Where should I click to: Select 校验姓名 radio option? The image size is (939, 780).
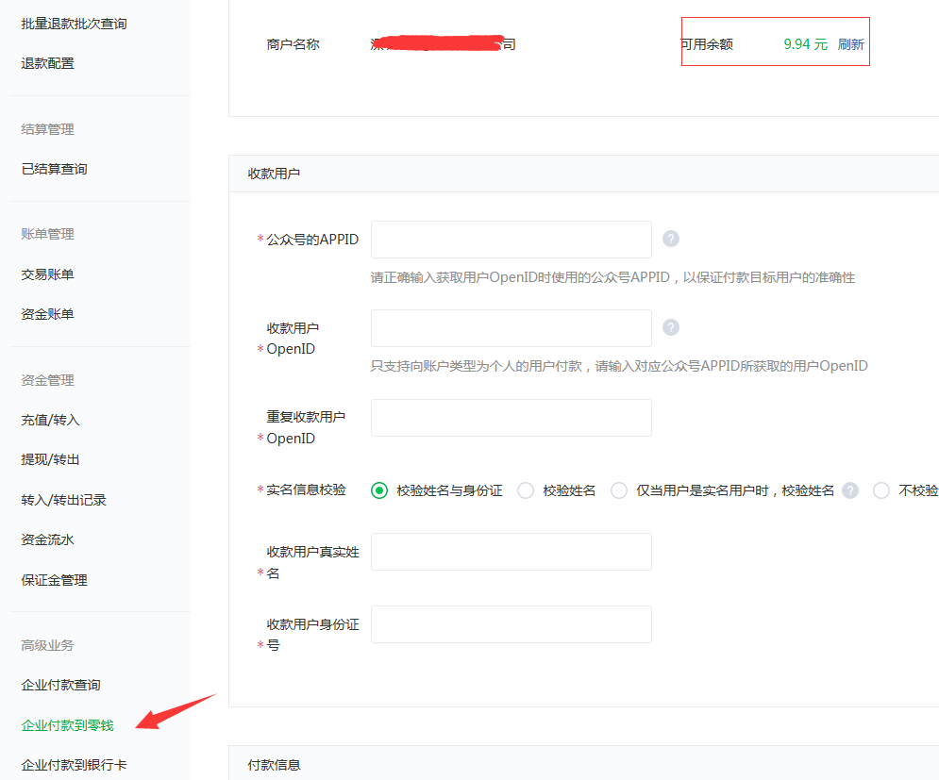point(526,490)
